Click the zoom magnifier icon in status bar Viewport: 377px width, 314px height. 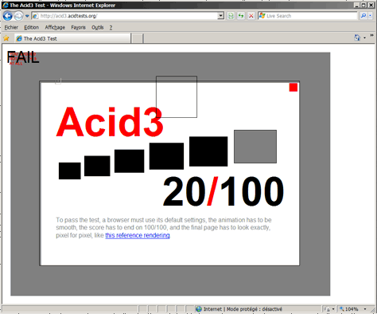point(342,308)
